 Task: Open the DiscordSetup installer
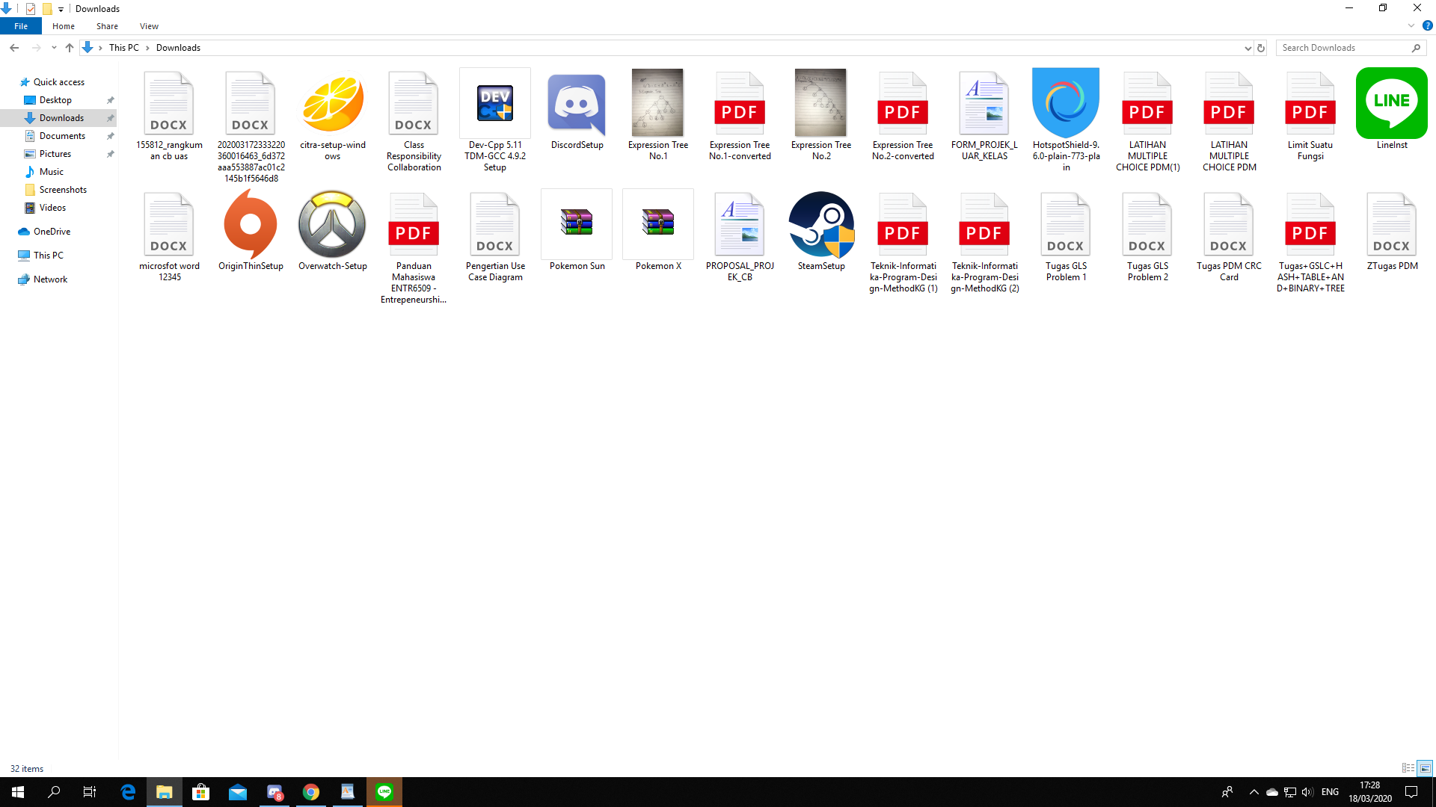(577, 109)
